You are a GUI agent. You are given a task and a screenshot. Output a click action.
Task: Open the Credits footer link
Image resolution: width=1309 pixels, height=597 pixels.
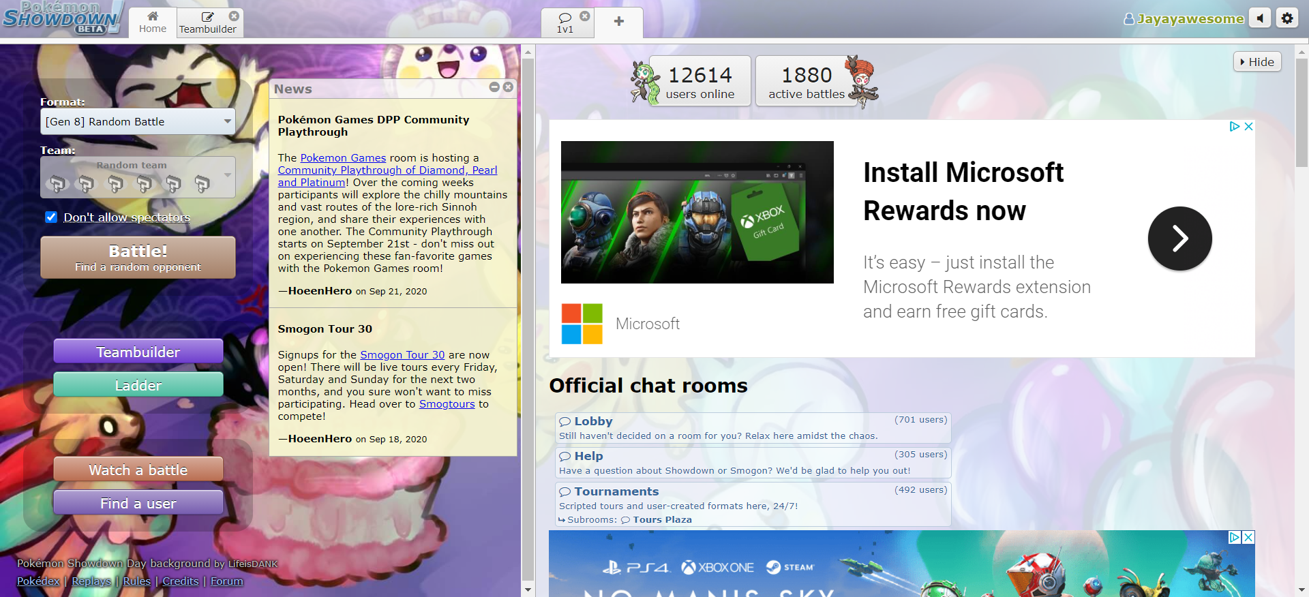[x=181, y=581]
